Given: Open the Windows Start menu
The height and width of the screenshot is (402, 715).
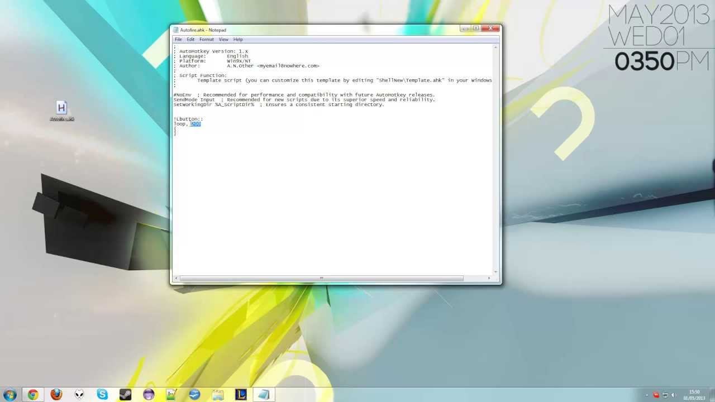Looking at the screenshot, I should pos(9,395).
